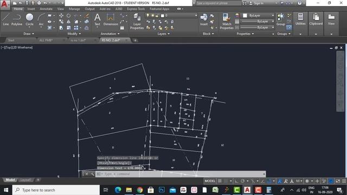The image size is (347, 195).
Task: Click the Fillet tool in Modify panel
Action: click(x=76, y=22)
